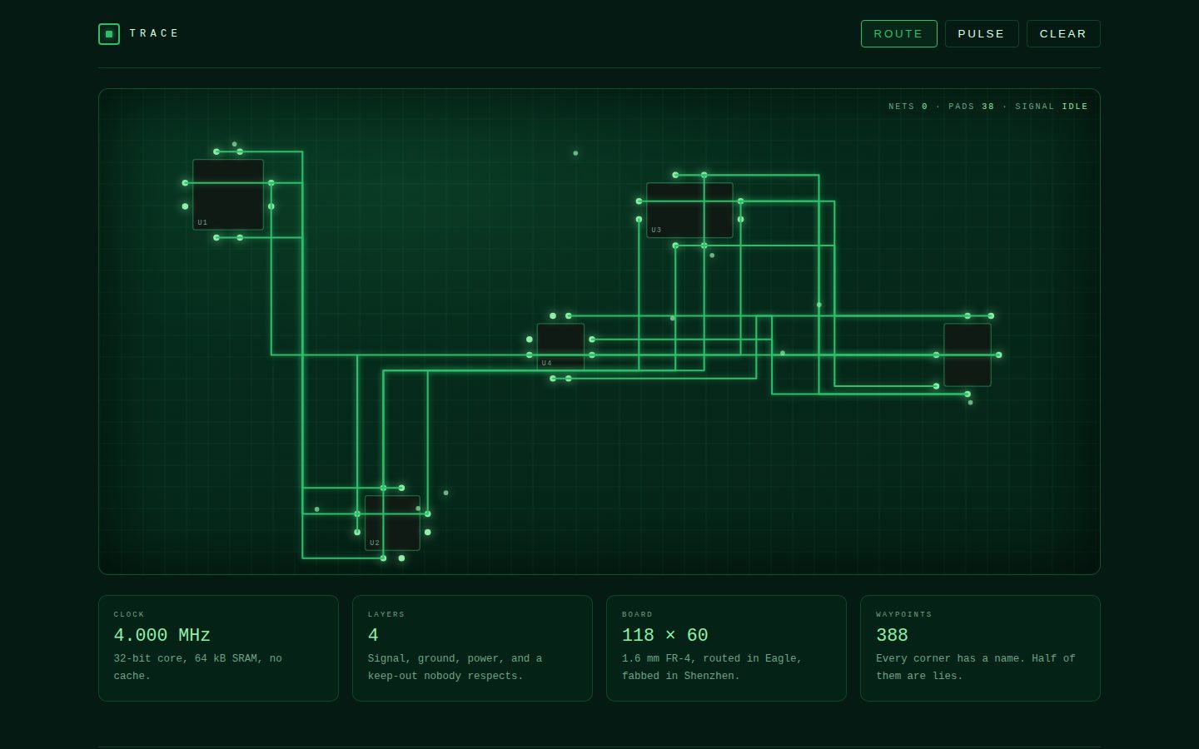Image resolution: width=1199 pixels, height=749 pixels.
Task: Click the "Every corner has a name" description
Action: click(976, 667)
